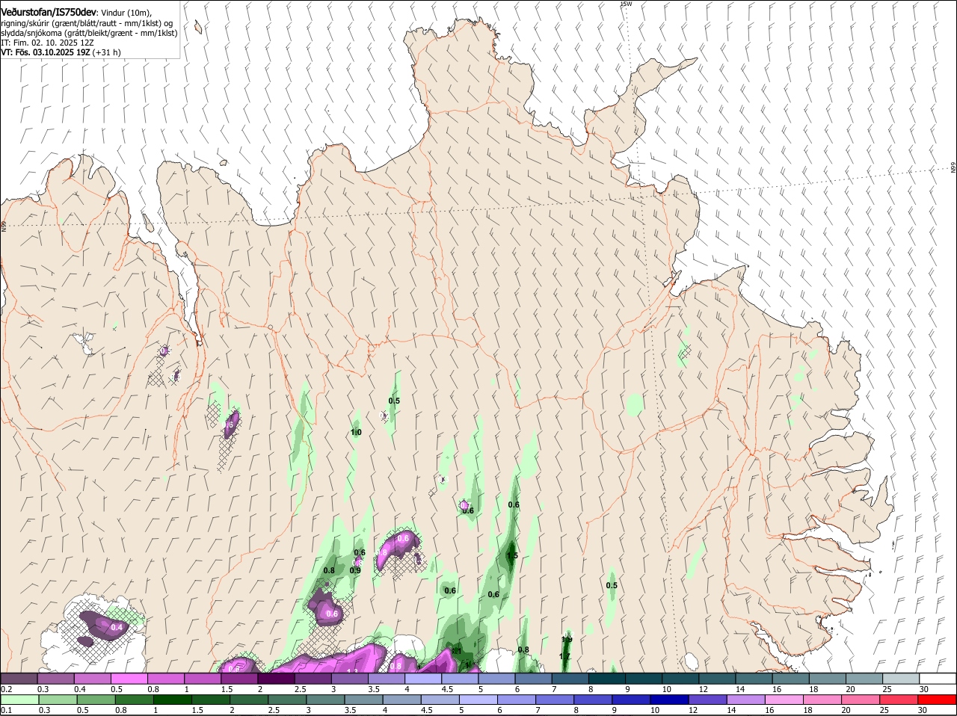
Task: Click the small island north of the coast
Action: (x=197, y=28)
